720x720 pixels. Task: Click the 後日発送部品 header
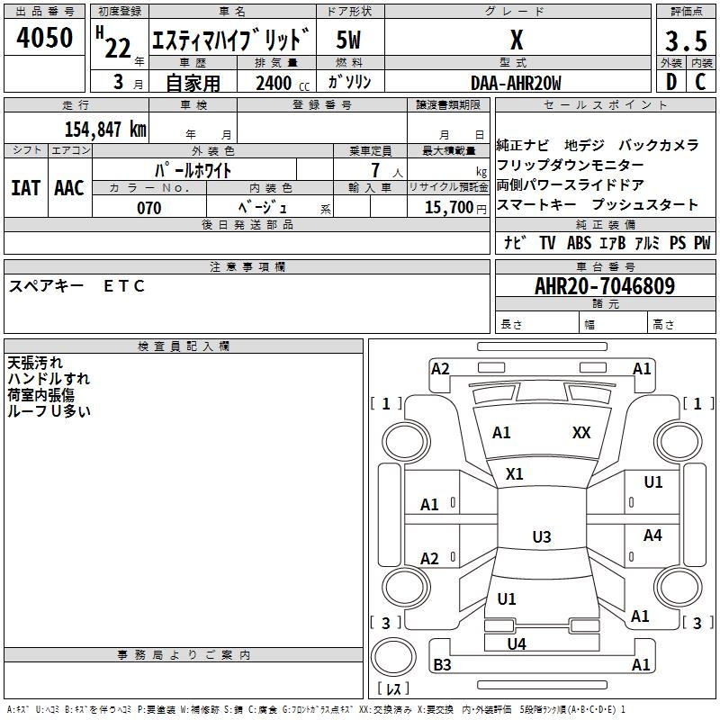[247, 224]
